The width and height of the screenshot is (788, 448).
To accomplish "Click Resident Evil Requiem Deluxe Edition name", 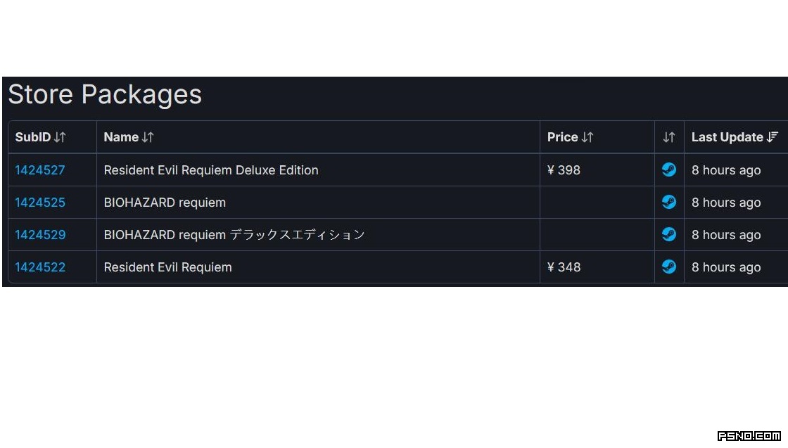I will [211, 170].
